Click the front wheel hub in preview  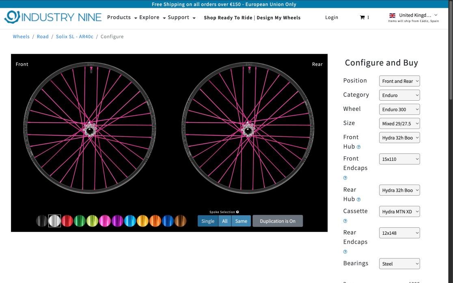[89, 130]
